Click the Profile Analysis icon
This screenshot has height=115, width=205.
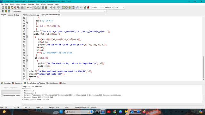tap(85, 8)
